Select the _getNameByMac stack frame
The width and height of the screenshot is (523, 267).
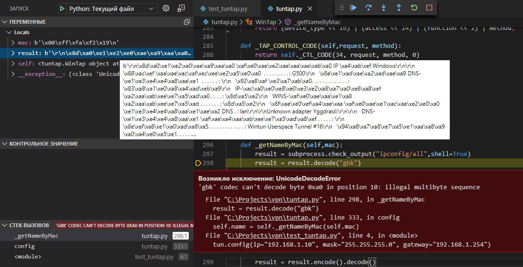coord(97,236)
